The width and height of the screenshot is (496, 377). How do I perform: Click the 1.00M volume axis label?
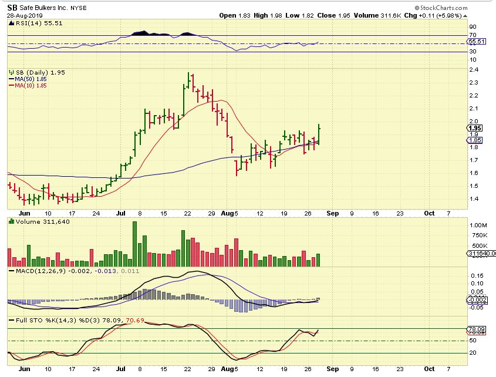478,225
